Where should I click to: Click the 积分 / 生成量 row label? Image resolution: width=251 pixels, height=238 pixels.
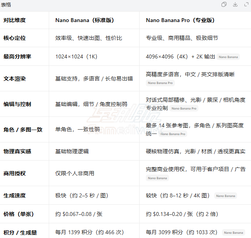click(20, 233)
